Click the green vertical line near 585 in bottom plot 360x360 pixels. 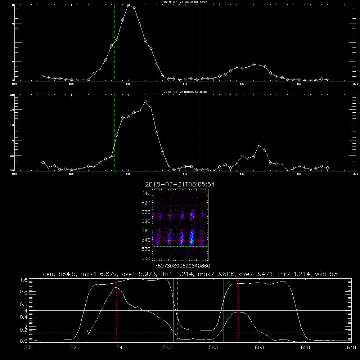click(224, 310)
